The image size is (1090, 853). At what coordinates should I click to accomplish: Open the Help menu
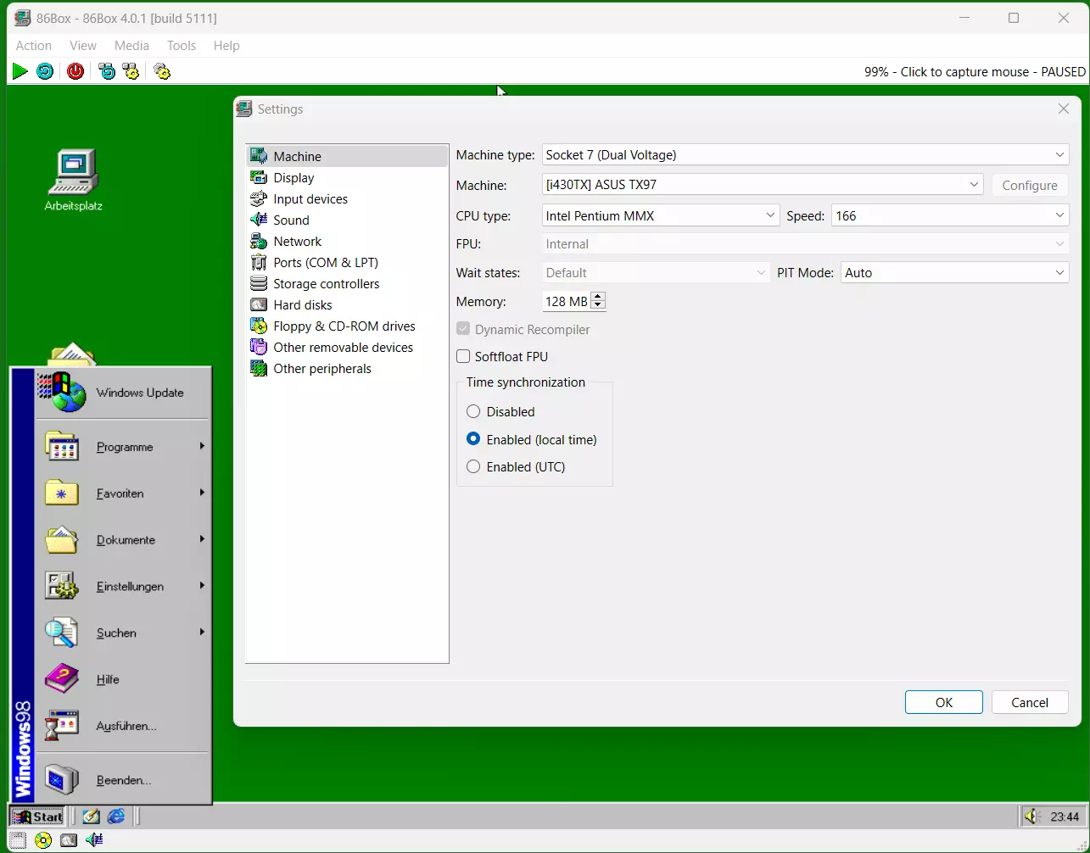coord(226,46)
